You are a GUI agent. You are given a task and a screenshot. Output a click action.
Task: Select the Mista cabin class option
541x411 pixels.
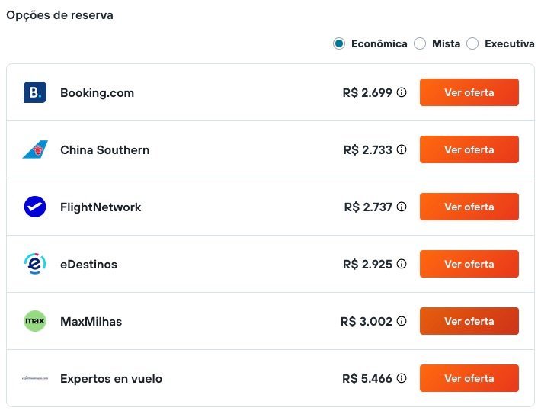click(x=420, y=43)
